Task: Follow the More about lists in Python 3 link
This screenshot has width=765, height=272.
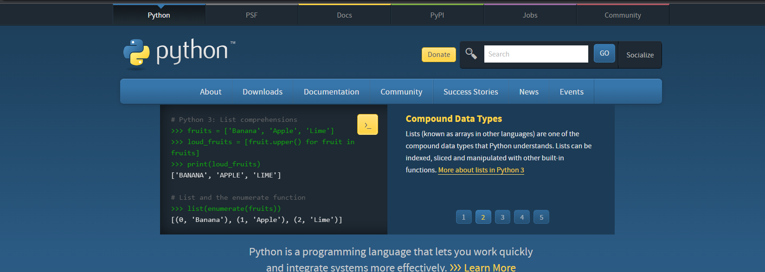Action: [x=481, y=170]
